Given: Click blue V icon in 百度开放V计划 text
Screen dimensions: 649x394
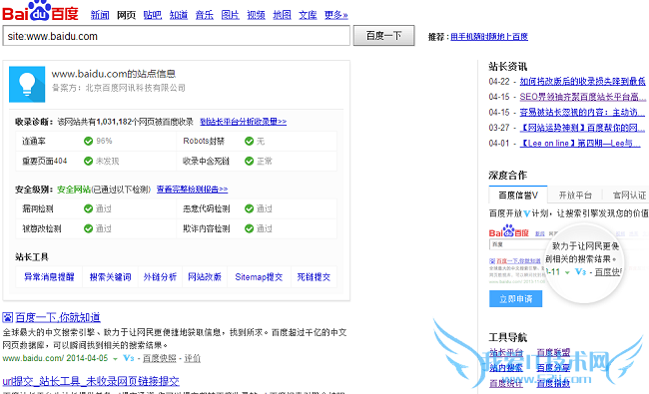Looking at the screenshot, I should (526, 213).
